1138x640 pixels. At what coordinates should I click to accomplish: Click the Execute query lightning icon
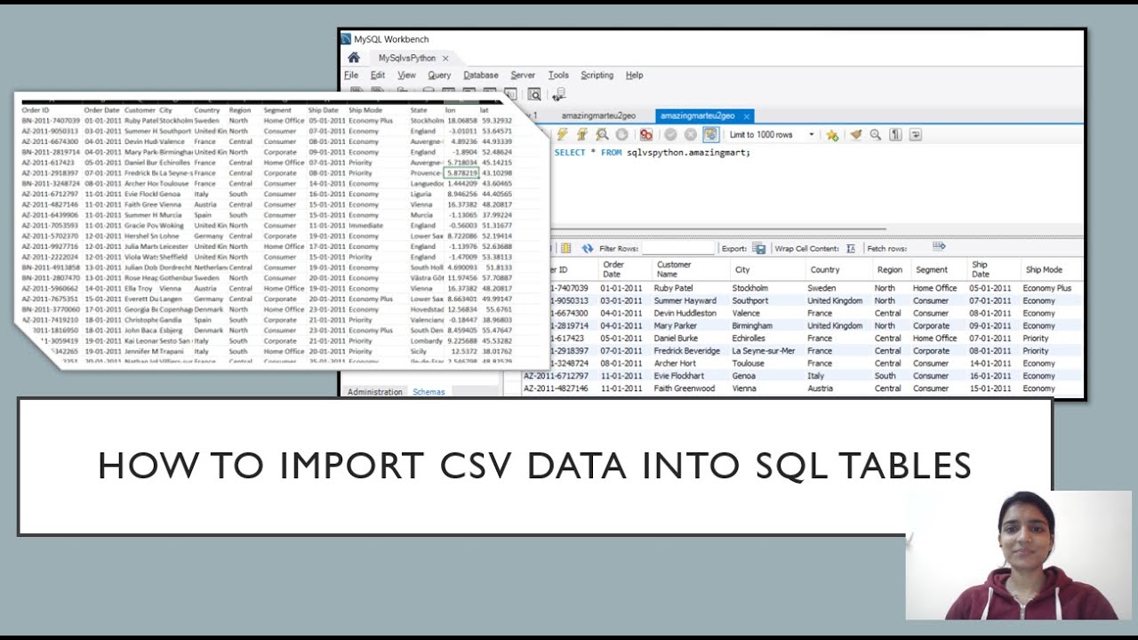coord(562,135)
